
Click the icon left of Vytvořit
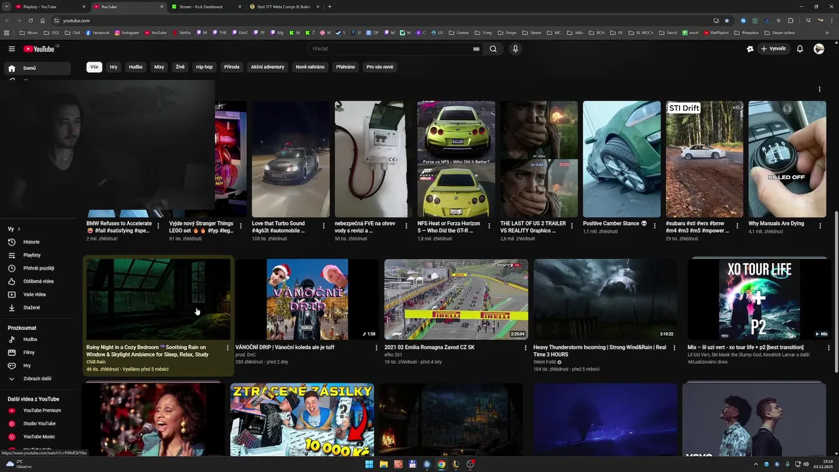[750, 49]
